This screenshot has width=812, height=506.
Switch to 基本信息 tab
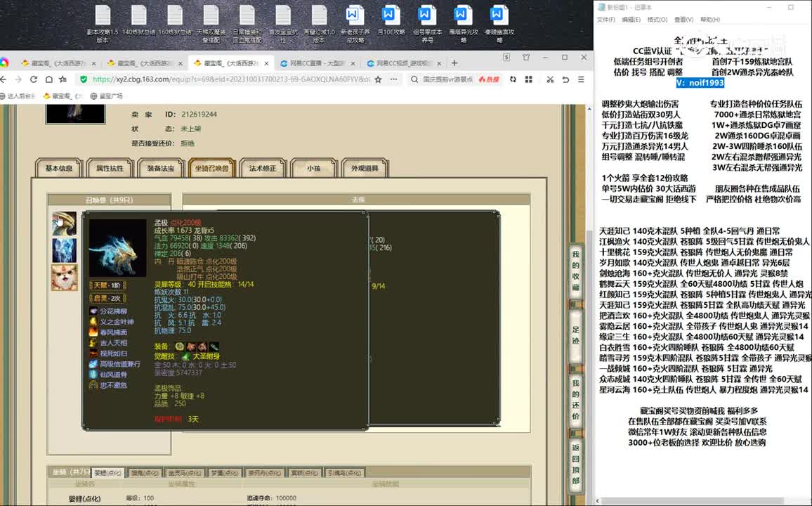click(58, 169)
